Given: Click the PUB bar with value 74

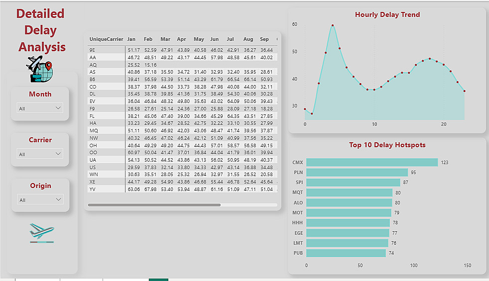Looking at the screenshot, I should [x=346, y=253].
